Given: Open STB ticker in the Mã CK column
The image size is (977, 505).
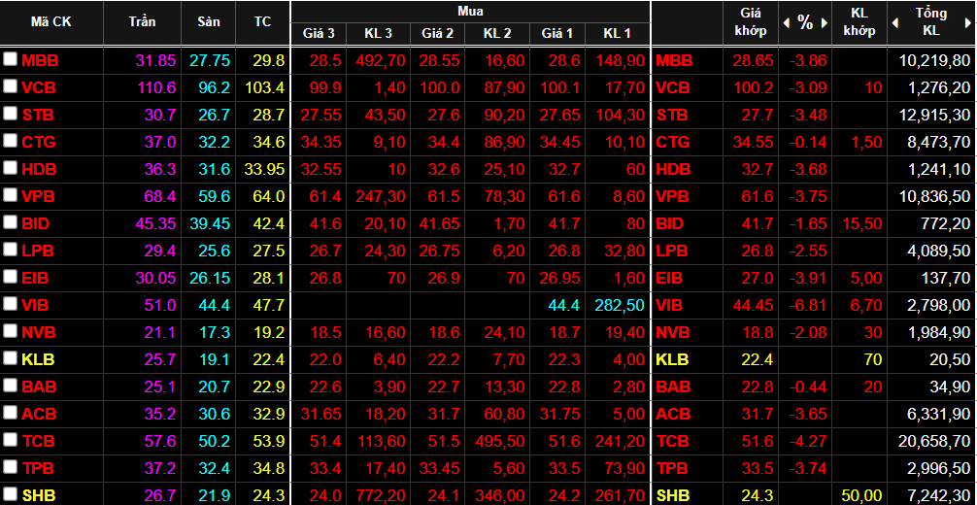Looking at the screenshot, I should click(x=39, y=115).
